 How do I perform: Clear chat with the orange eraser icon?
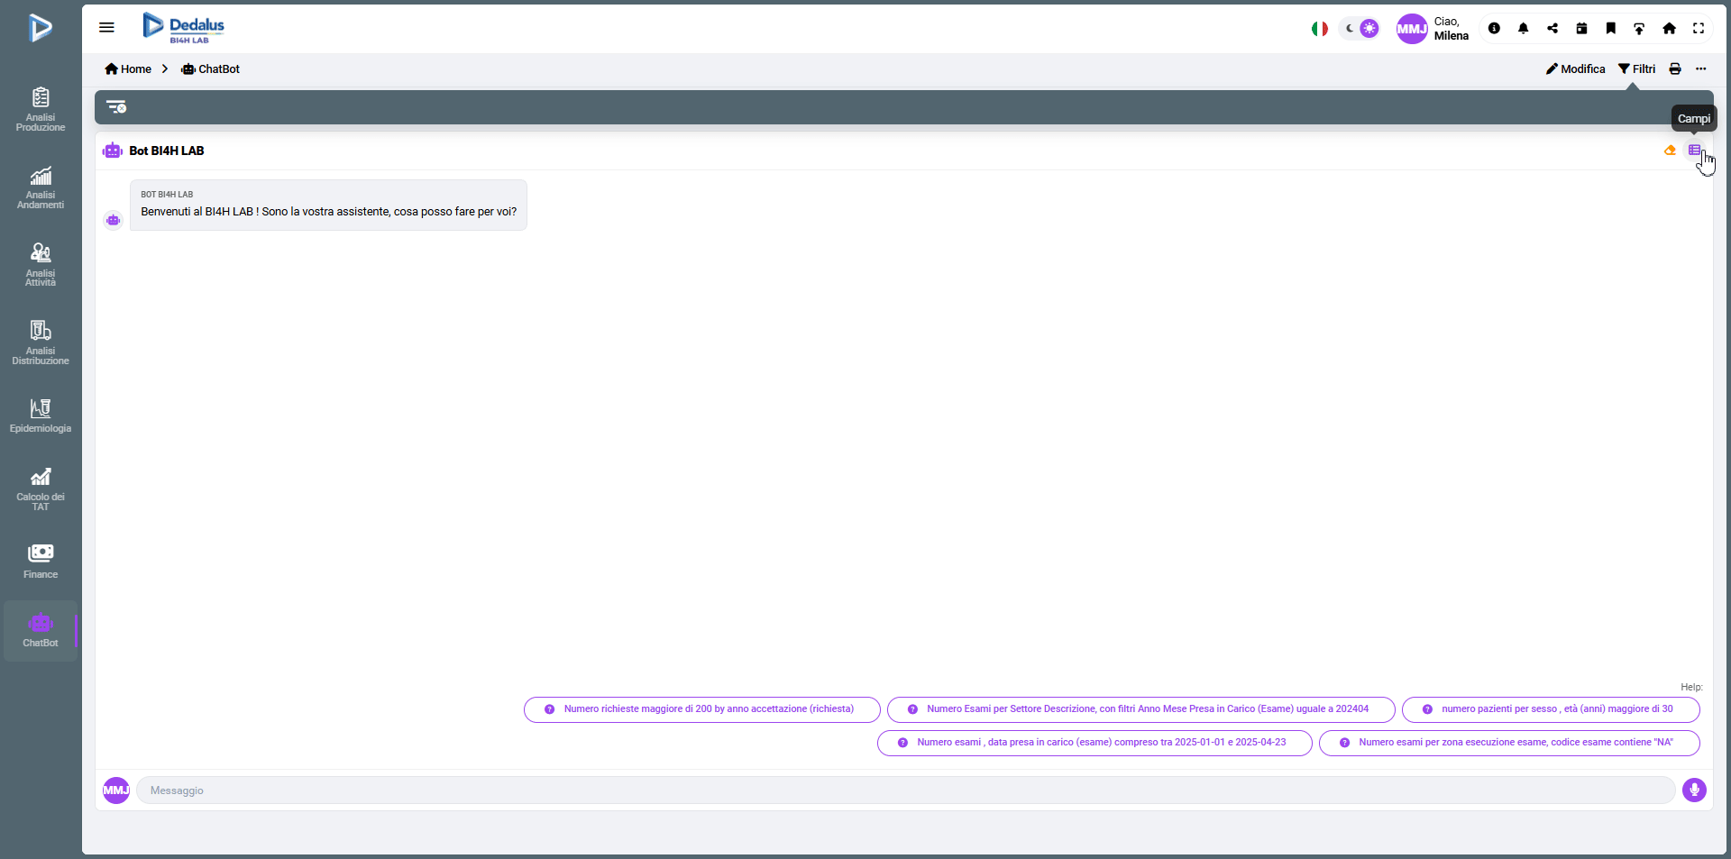point(1670,151)
